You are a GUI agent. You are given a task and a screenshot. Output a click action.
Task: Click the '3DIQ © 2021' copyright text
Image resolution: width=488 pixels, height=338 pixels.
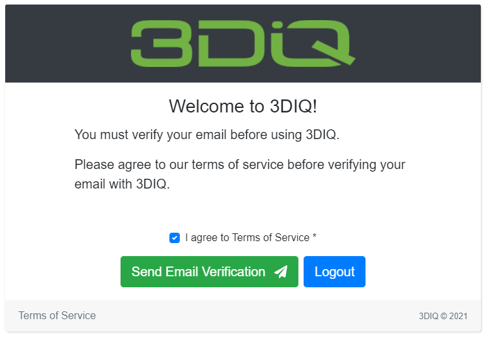pos(443,316)
